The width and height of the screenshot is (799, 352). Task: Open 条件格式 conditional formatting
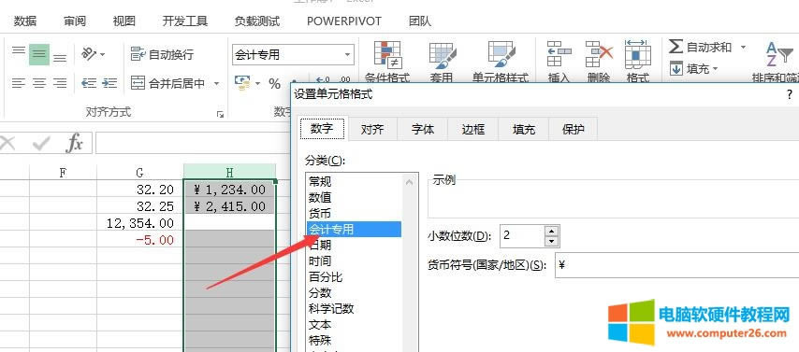pyautogui.click(x=387, y=61)
